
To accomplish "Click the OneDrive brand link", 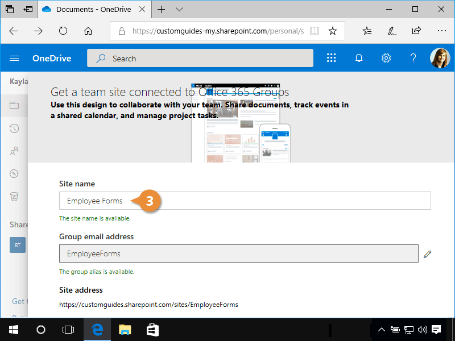I will [52, 59].
